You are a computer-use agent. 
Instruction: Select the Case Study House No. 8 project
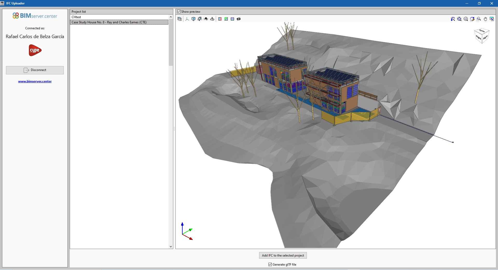pos(109,22)
